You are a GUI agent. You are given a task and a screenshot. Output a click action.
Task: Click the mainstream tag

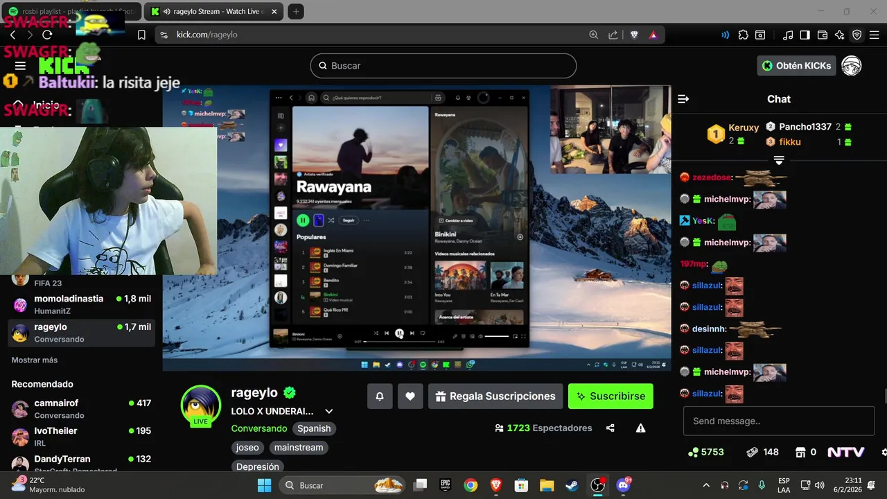[299, 448]
